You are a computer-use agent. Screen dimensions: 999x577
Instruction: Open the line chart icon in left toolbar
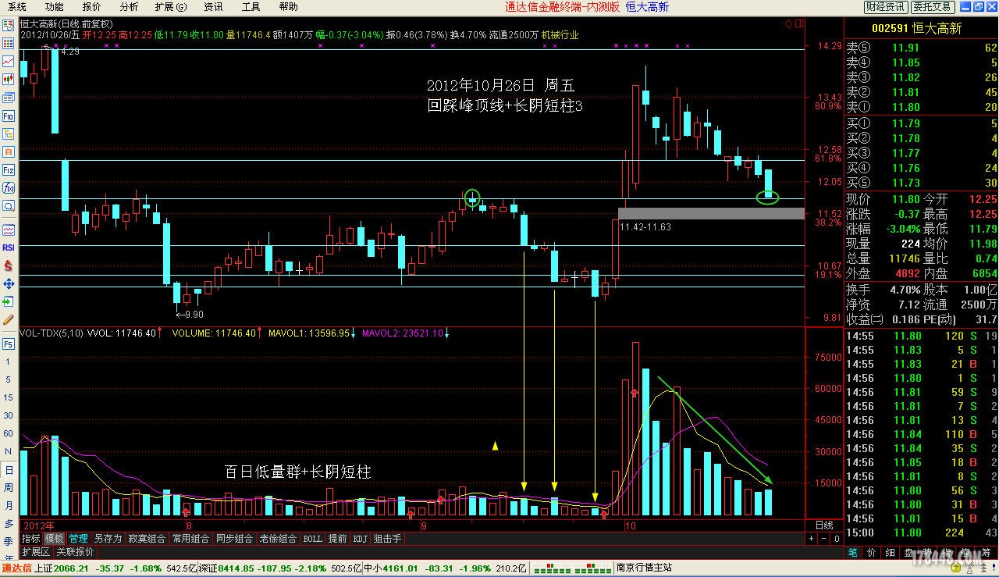click(x=9, y=61)
